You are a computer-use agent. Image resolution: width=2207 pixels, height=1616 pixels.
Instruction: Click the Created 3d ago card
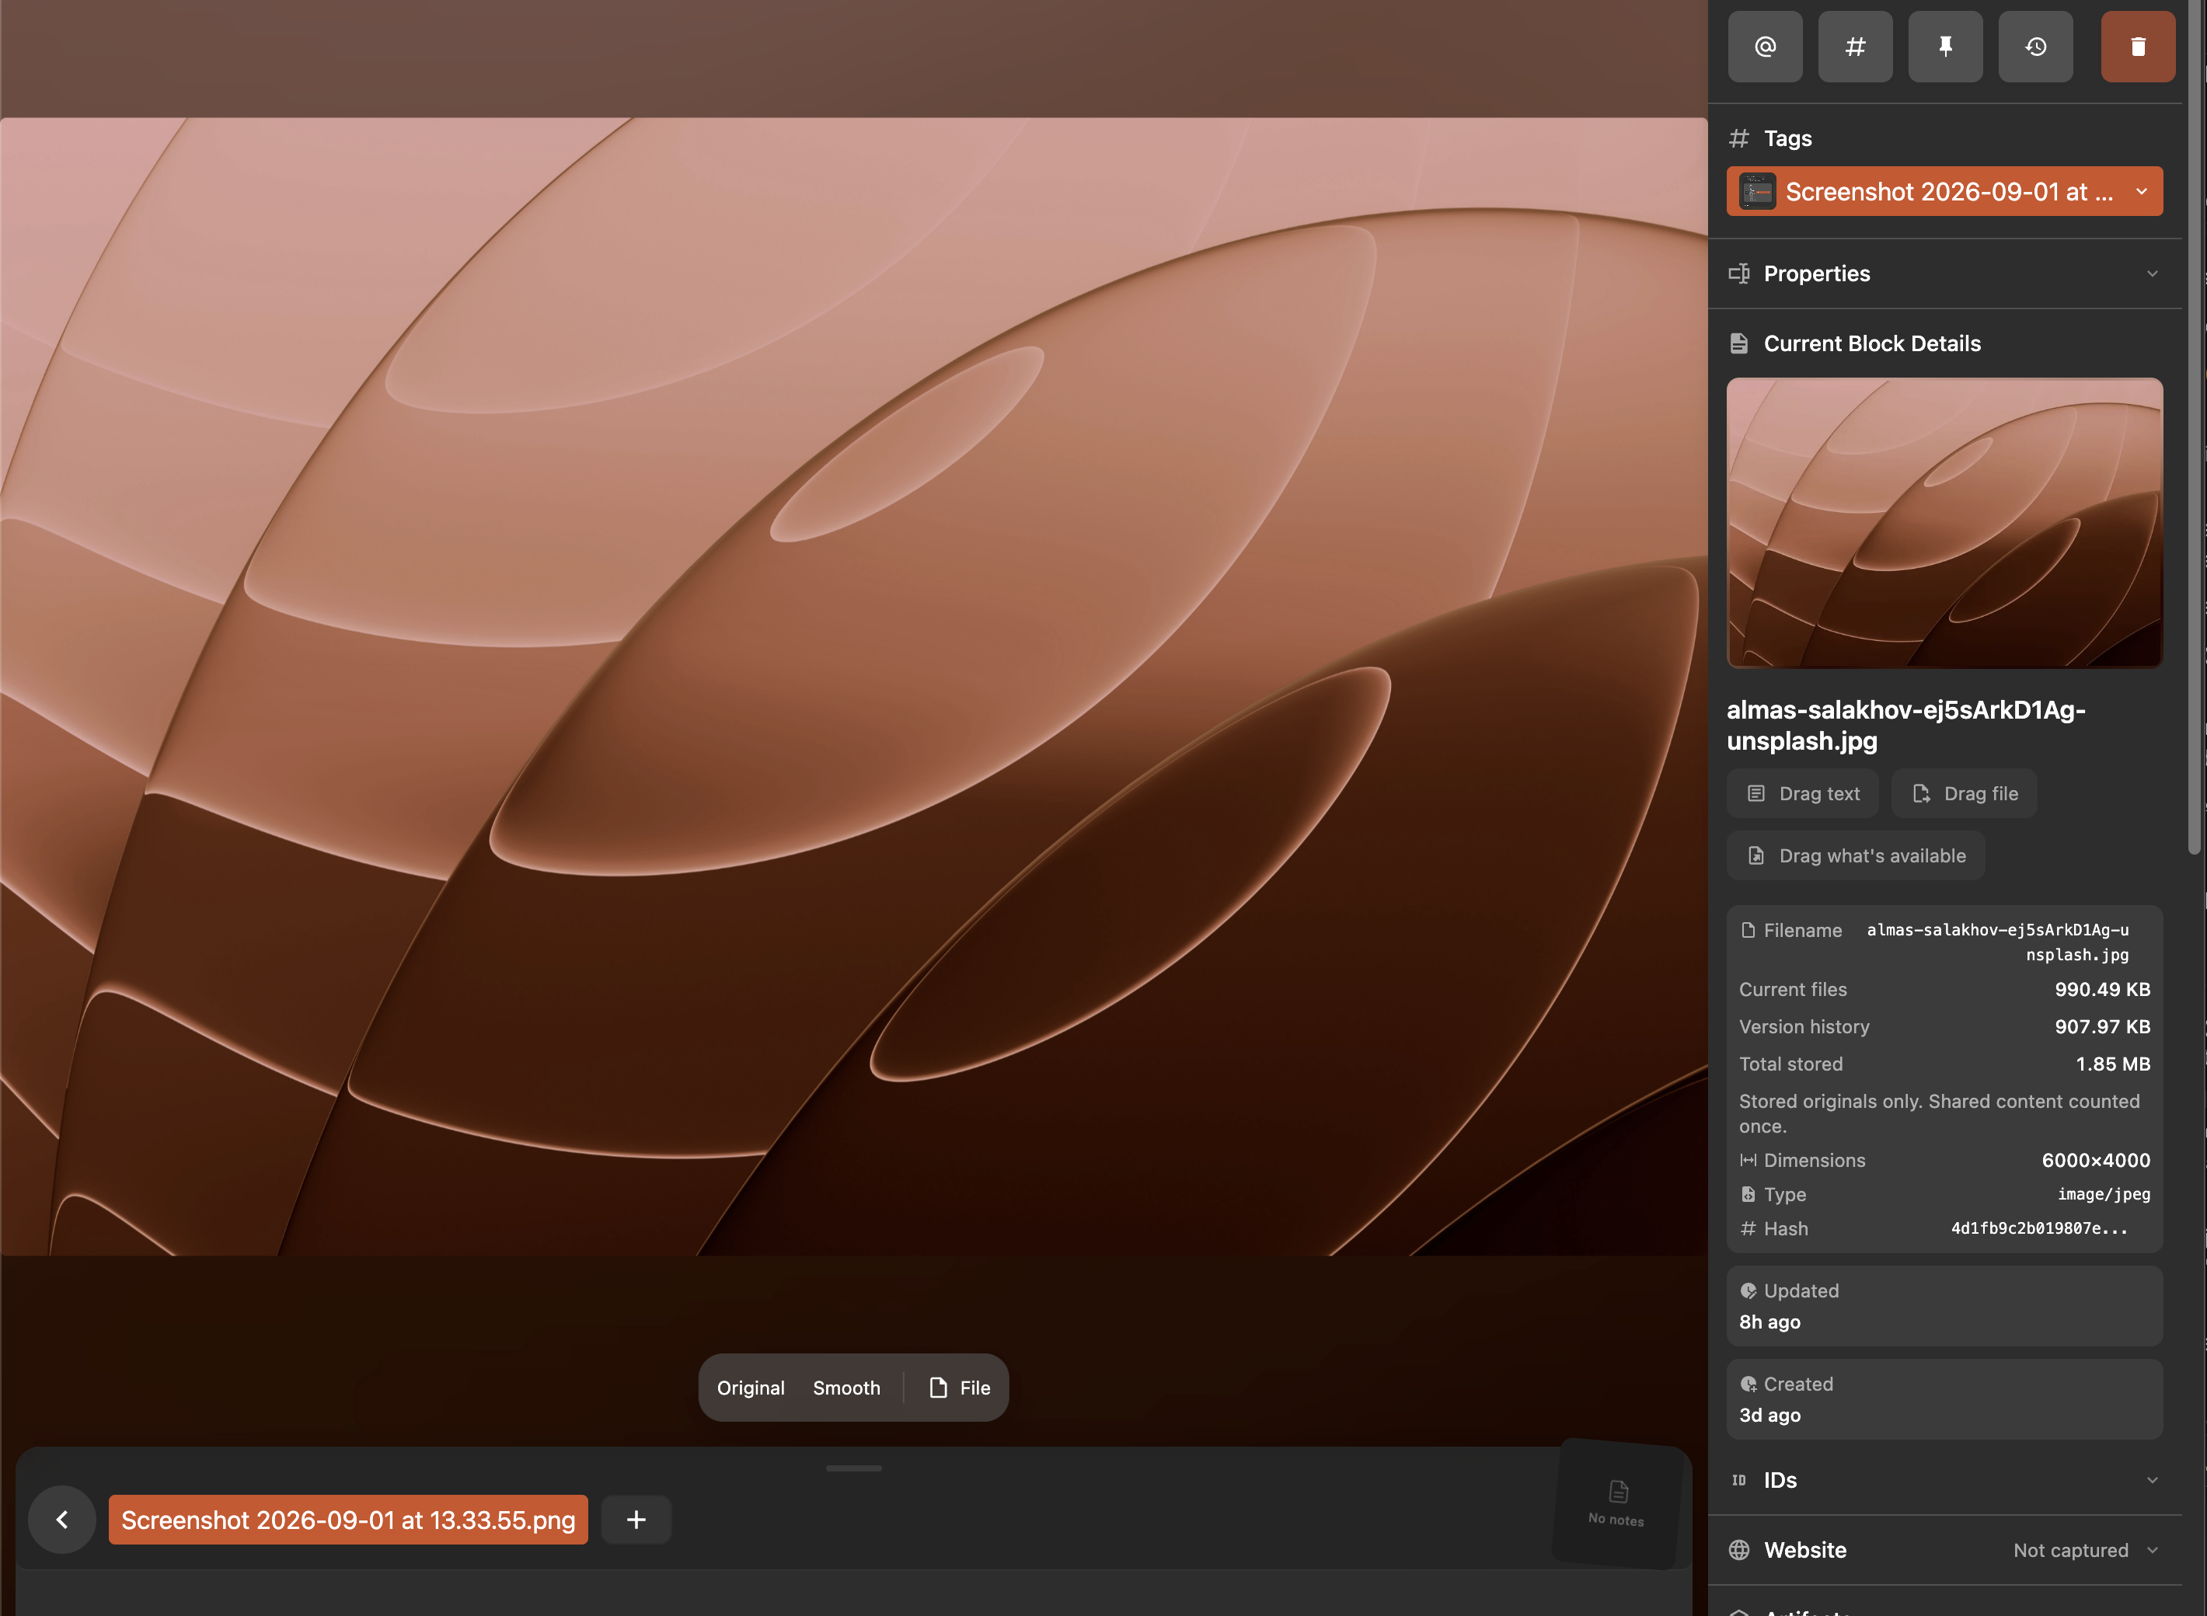pos(1944,1398)
